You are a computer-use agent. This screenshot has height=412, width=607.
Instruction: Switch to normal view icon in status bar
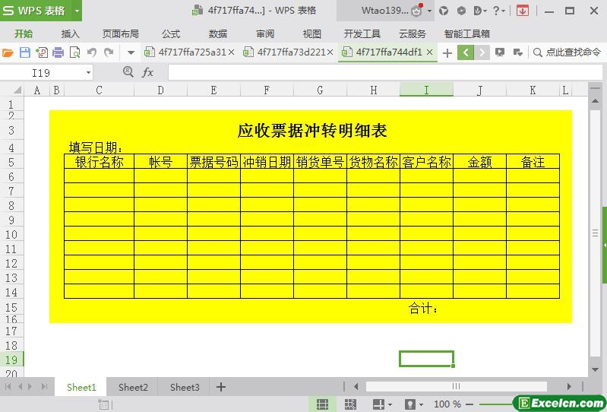click(322, 404)
